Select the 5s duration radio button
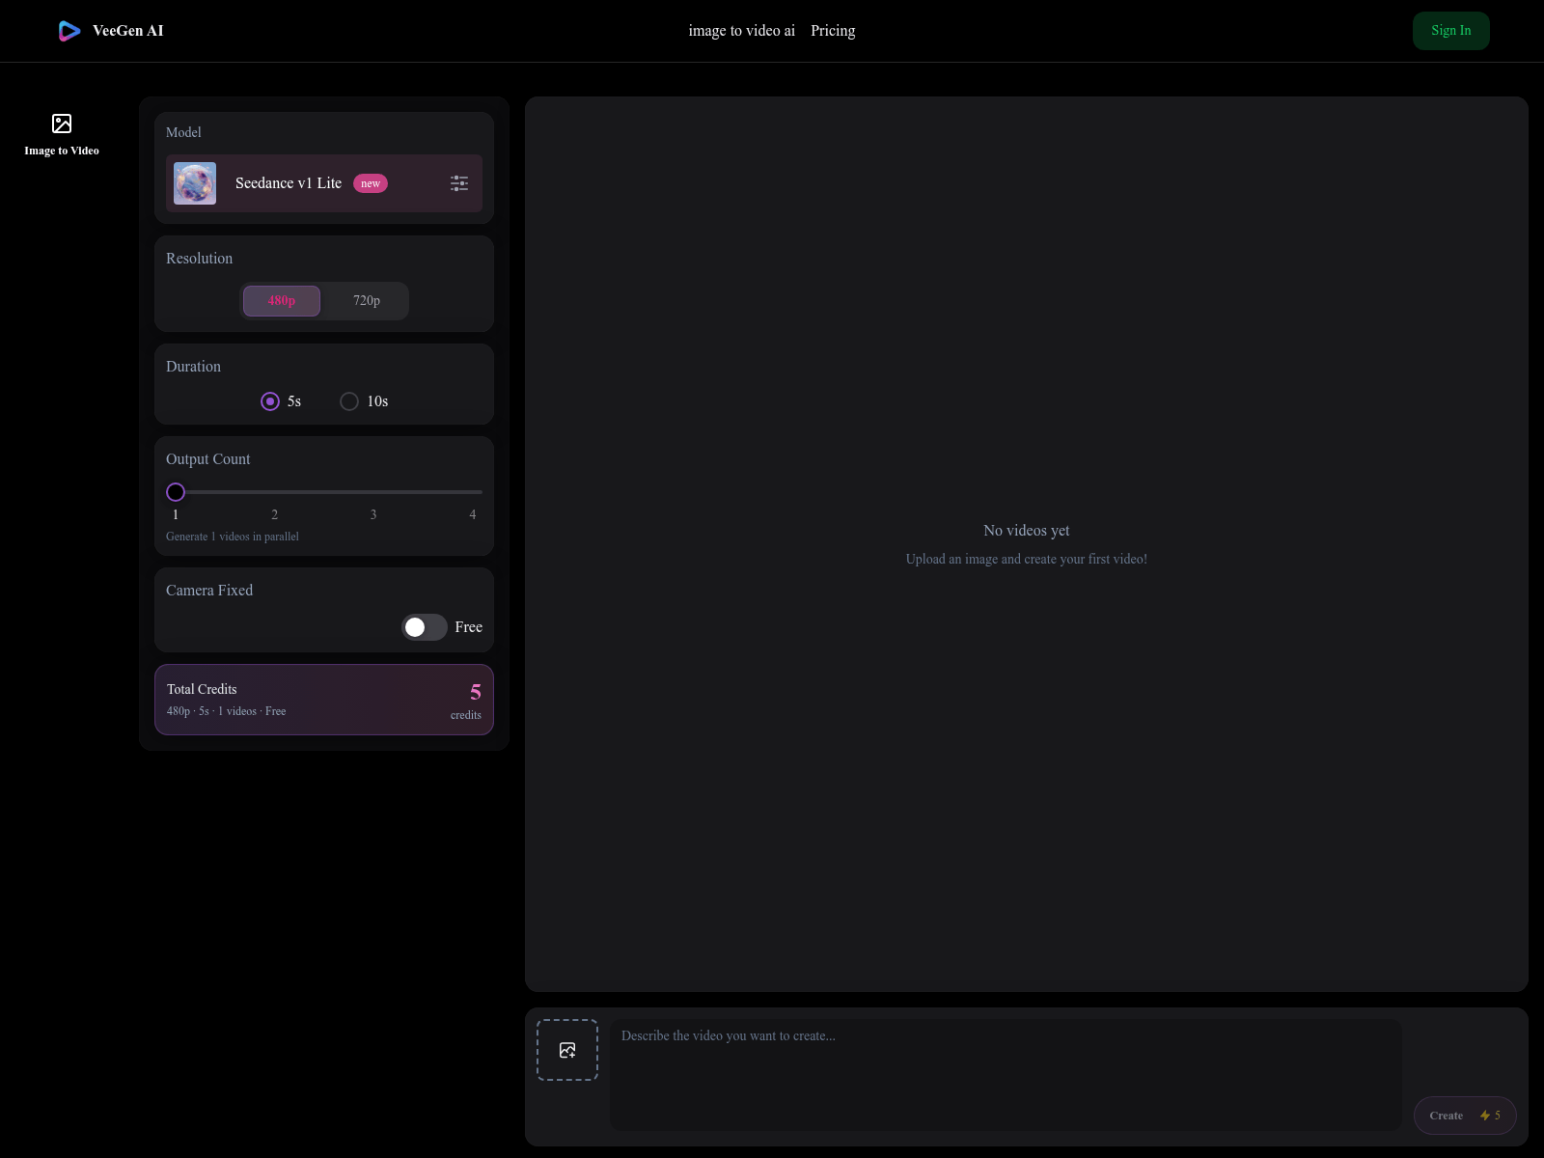 (270, 401)
